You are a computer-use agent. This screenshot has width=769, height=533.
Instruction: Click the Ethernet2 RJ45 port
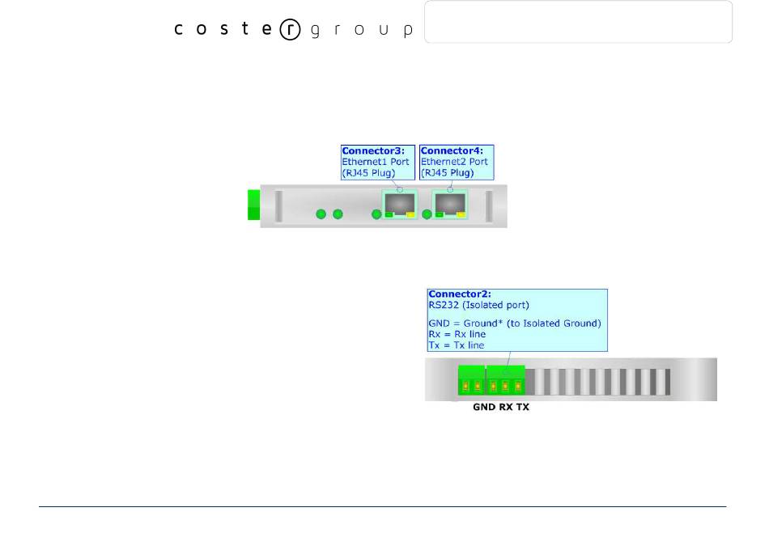click(449, 204)
